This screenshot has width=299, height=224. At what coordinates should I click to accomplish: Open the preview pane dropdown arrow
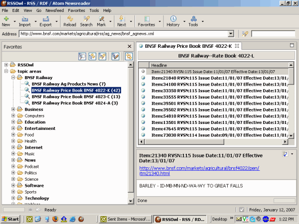[x=292, y=154]
